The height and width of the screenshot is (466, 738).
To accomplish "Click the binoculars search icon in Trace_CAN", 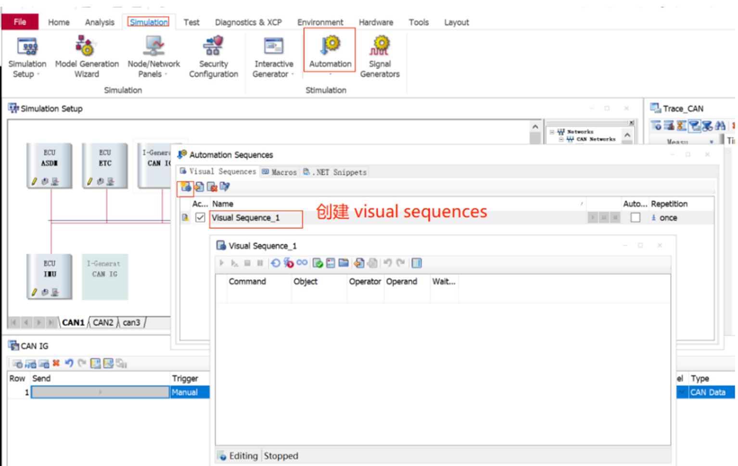I will pos(720,126).
